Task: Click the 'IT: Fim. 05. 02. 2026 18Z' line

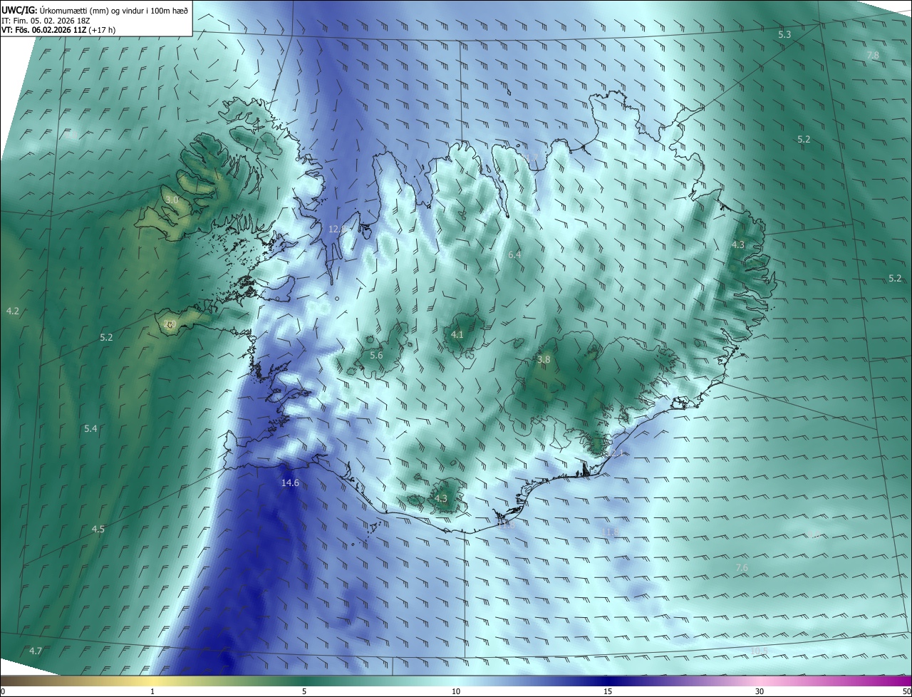Action: 46,20
